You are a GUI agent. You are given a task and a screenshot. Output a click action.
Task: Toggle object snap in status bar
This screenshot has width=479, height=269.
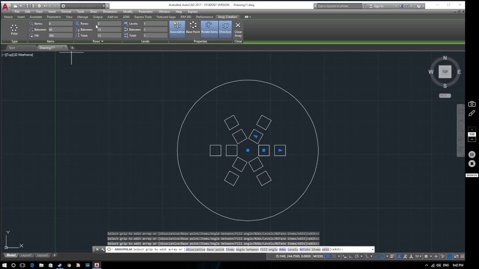click(x=382, y=256)
